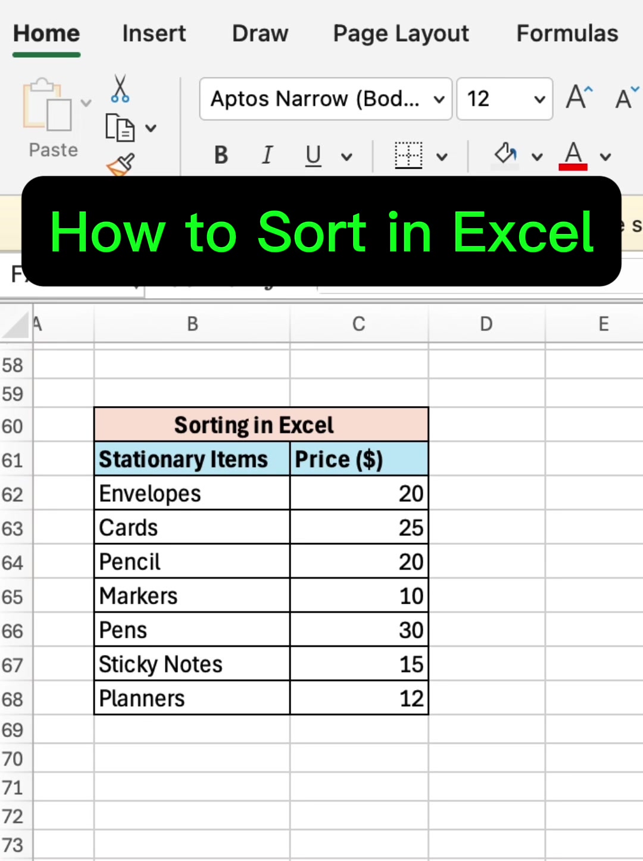
Task: Select column C header
Action: (359, 325)
